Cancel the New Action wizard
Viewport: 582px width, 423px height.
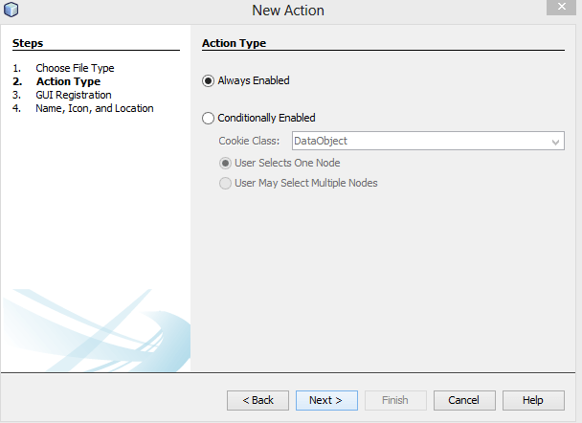pos(464,400)
